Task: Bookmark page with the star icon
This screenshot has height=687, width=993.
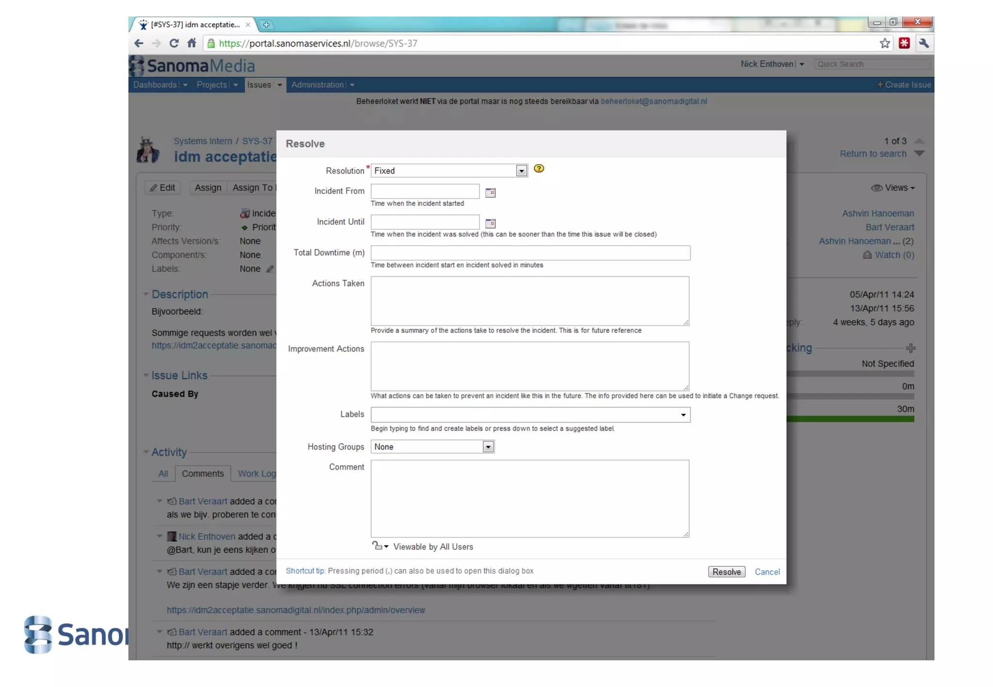Action: (885, 44)
